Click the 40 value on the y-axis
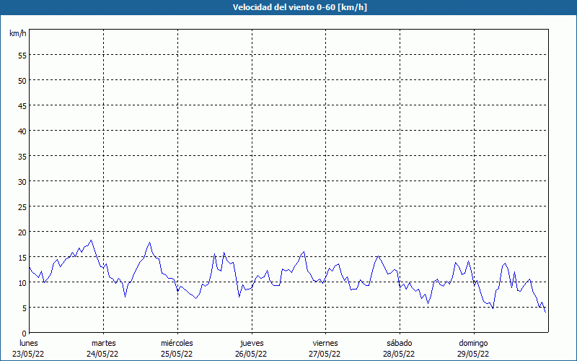 (22, 131)
